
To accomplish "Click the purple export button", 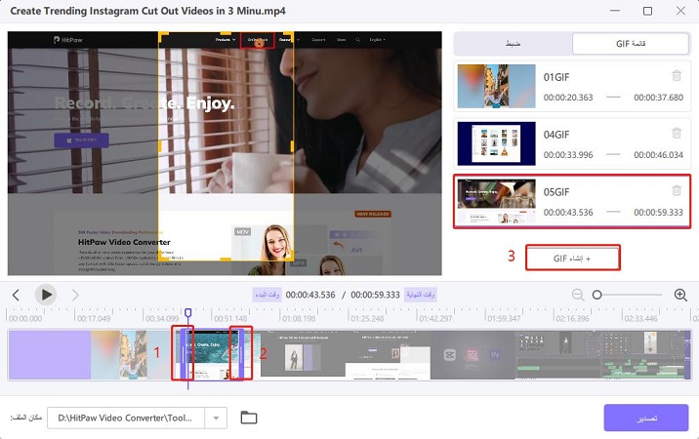I will 646,419.
